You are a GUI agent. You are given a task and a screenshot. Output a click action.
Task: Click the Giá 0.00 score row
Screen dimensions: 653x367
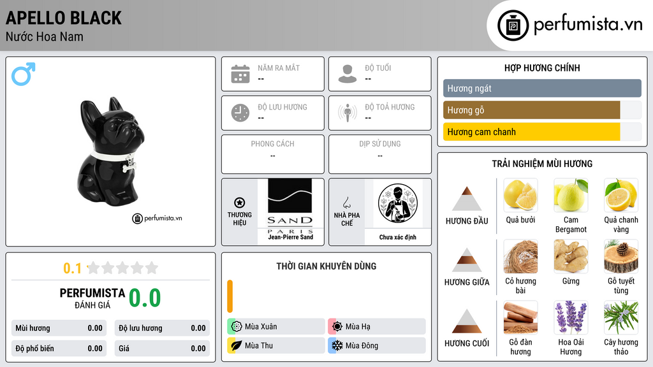coord(162,349)
